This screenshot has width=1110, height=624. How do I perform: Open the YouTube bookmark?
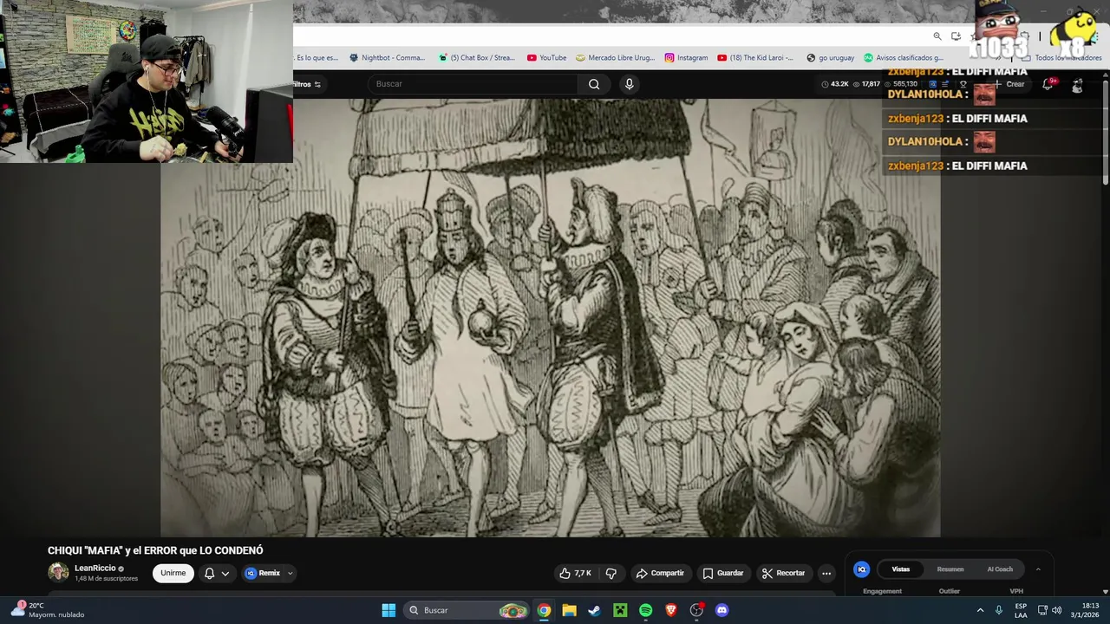[546, 58]
